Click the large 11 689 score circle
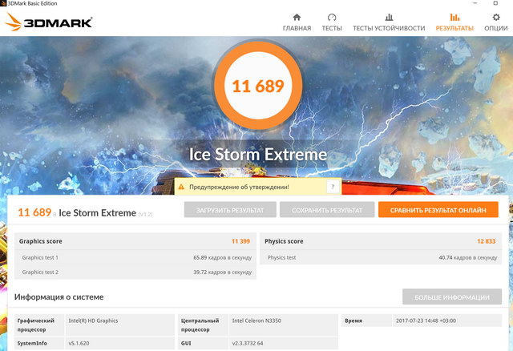 click(x=258, y=86)
